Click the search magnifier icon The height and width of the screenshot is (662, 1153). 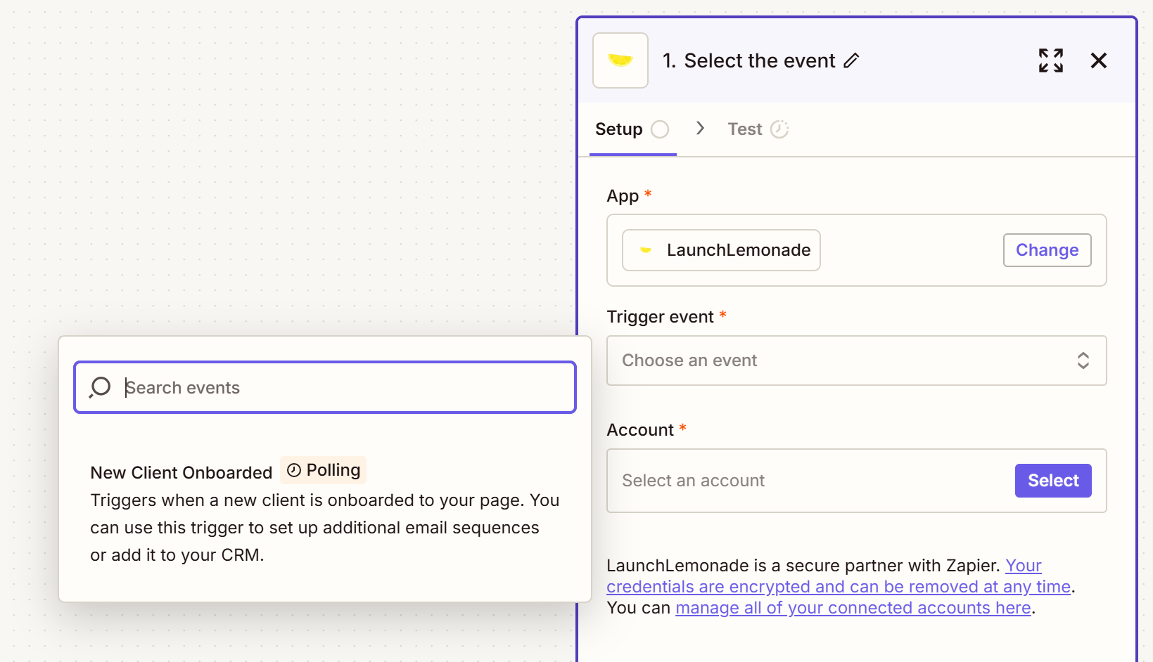(x=100, y=387)
